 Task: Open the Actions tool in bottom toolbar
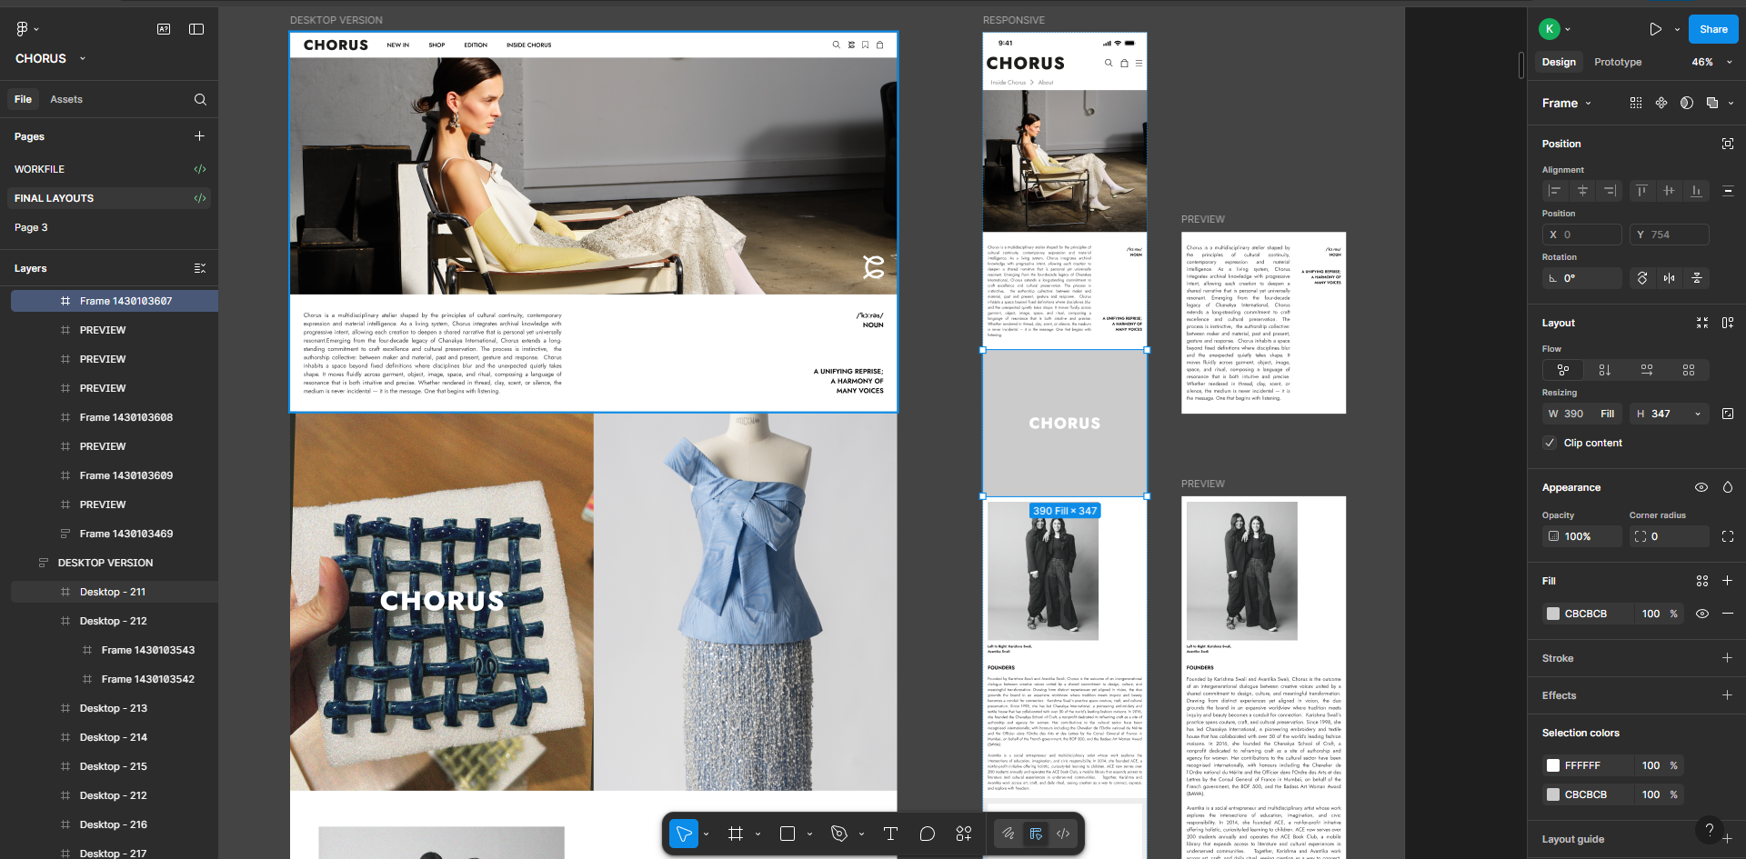tap(964, 834)
